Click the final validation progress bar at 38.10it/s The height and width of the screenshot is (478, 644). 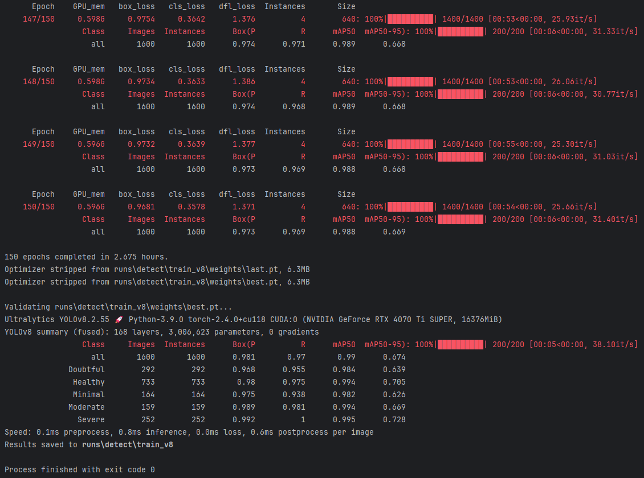pyautogui.click(x=460, y=344)
